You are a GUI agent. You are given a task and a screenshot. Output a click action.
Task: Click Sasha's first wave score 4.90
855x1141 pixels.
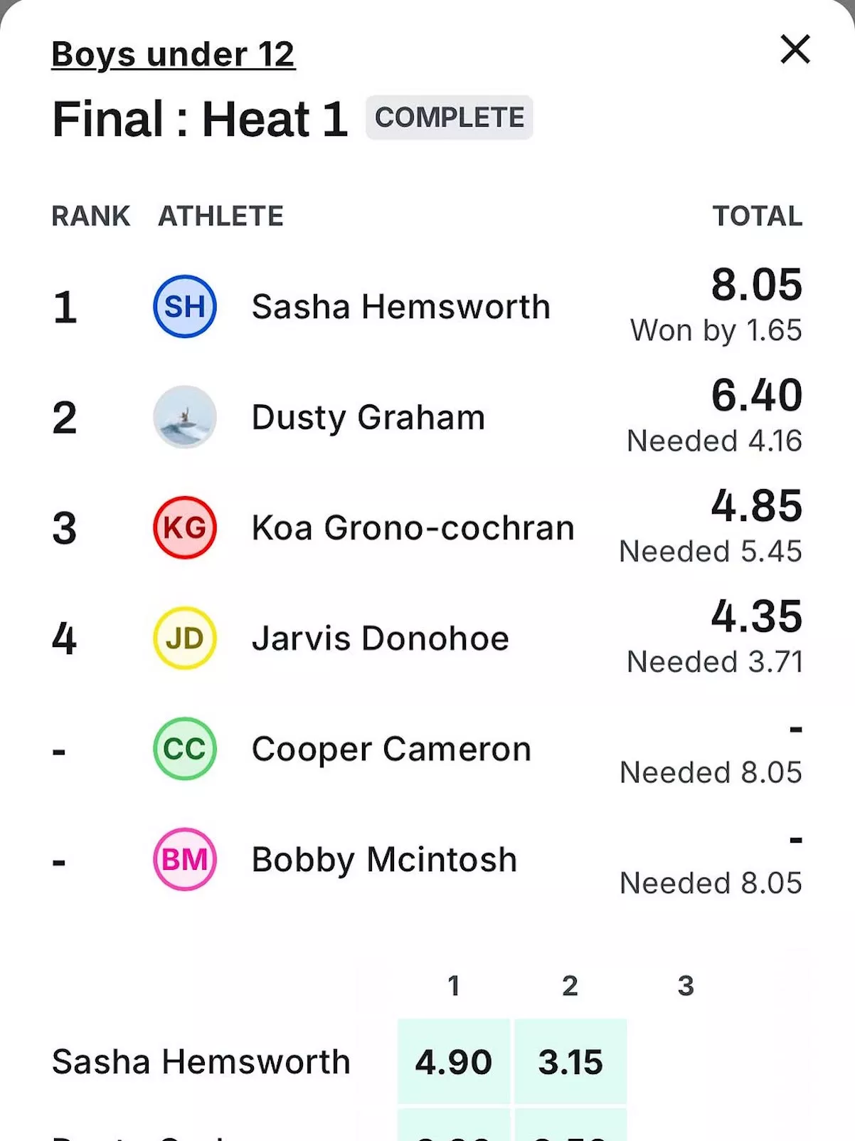[454, 1061]
